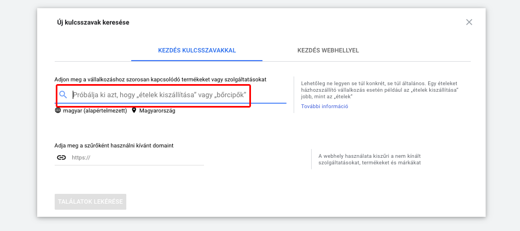The height and width of the screenshot is (231, 520).
Task: Click the label starting 'Adjon meg a vállalkozáshoz'
Action: (x=161, y=80)
